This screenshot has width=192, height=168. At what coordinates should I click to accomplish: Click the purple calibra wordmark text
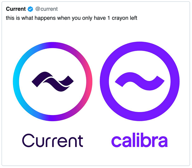pyautogui.click(x=139, y=140)
